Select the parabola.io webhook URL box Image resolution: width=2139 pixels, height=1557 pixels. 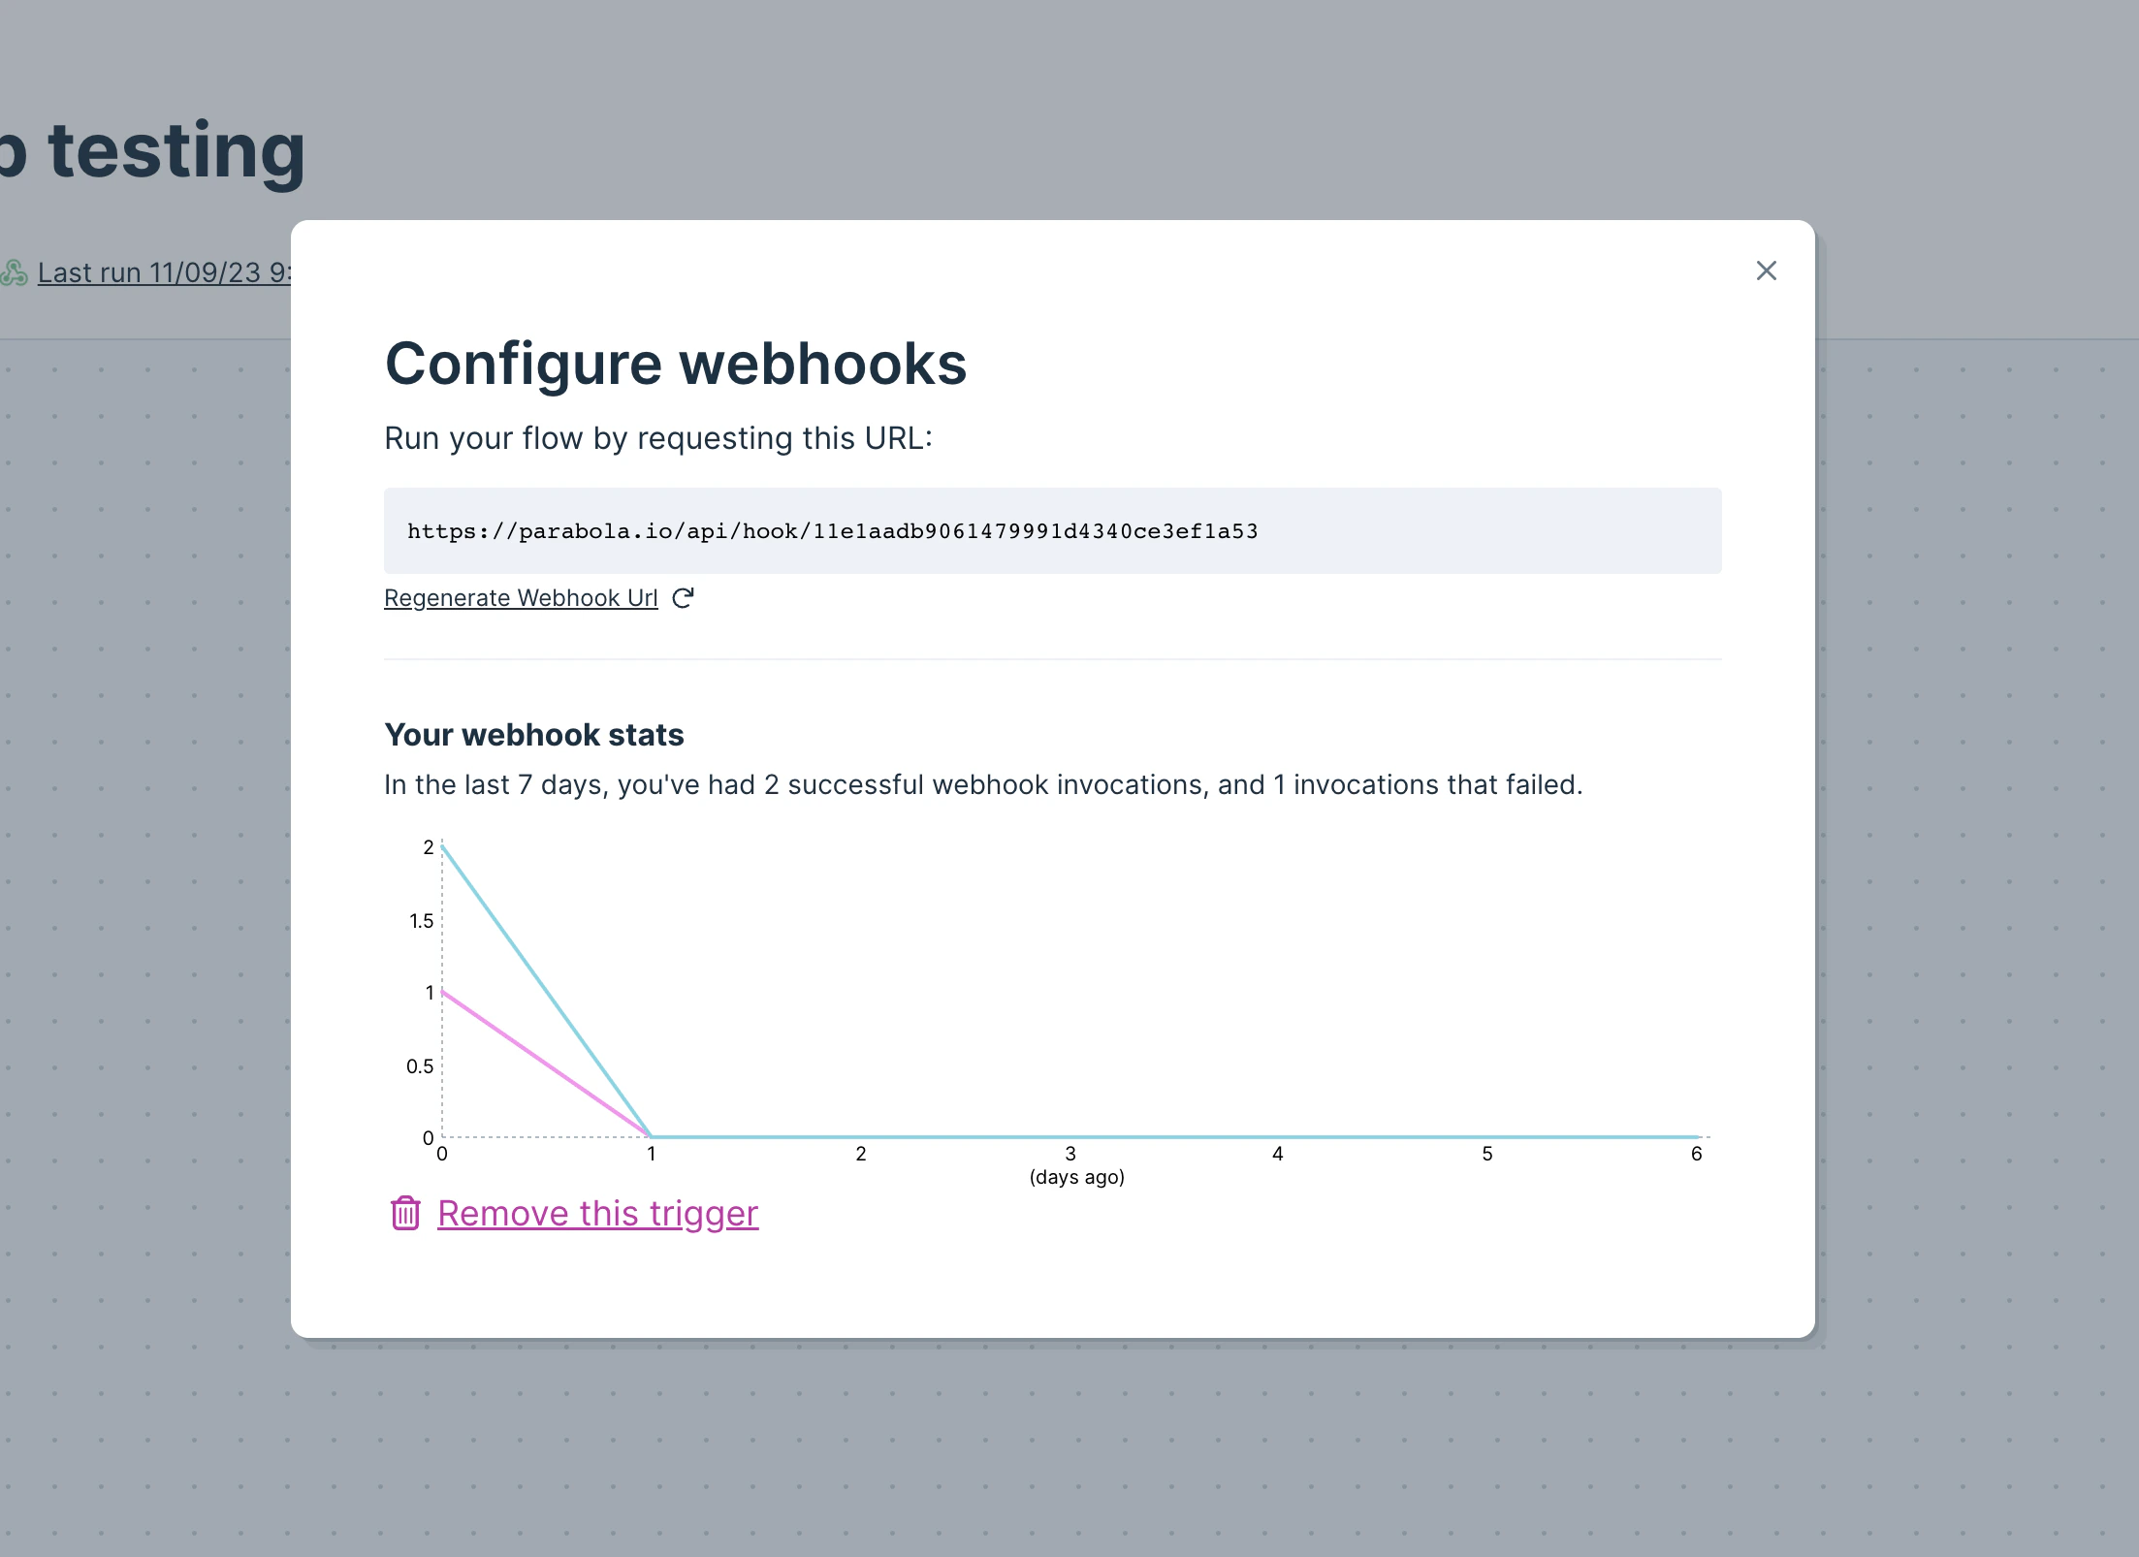pos(1052,530)
